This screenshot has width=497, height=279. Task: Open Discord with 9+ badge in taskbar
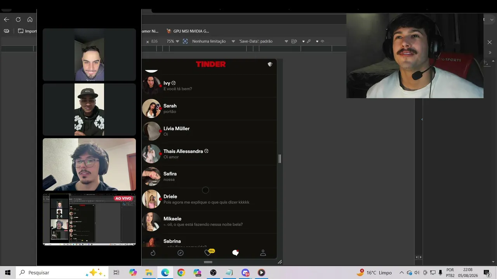tap(245, 272)
